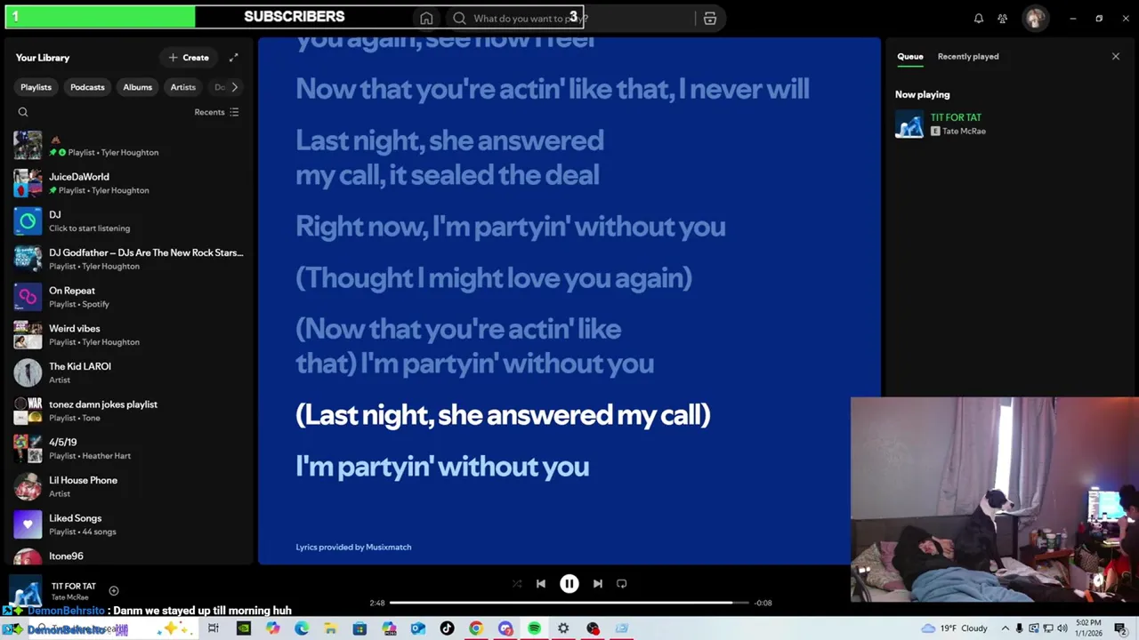1139x640 pixels.
Task: Open the notifications bell
Action: coord(979,18)
